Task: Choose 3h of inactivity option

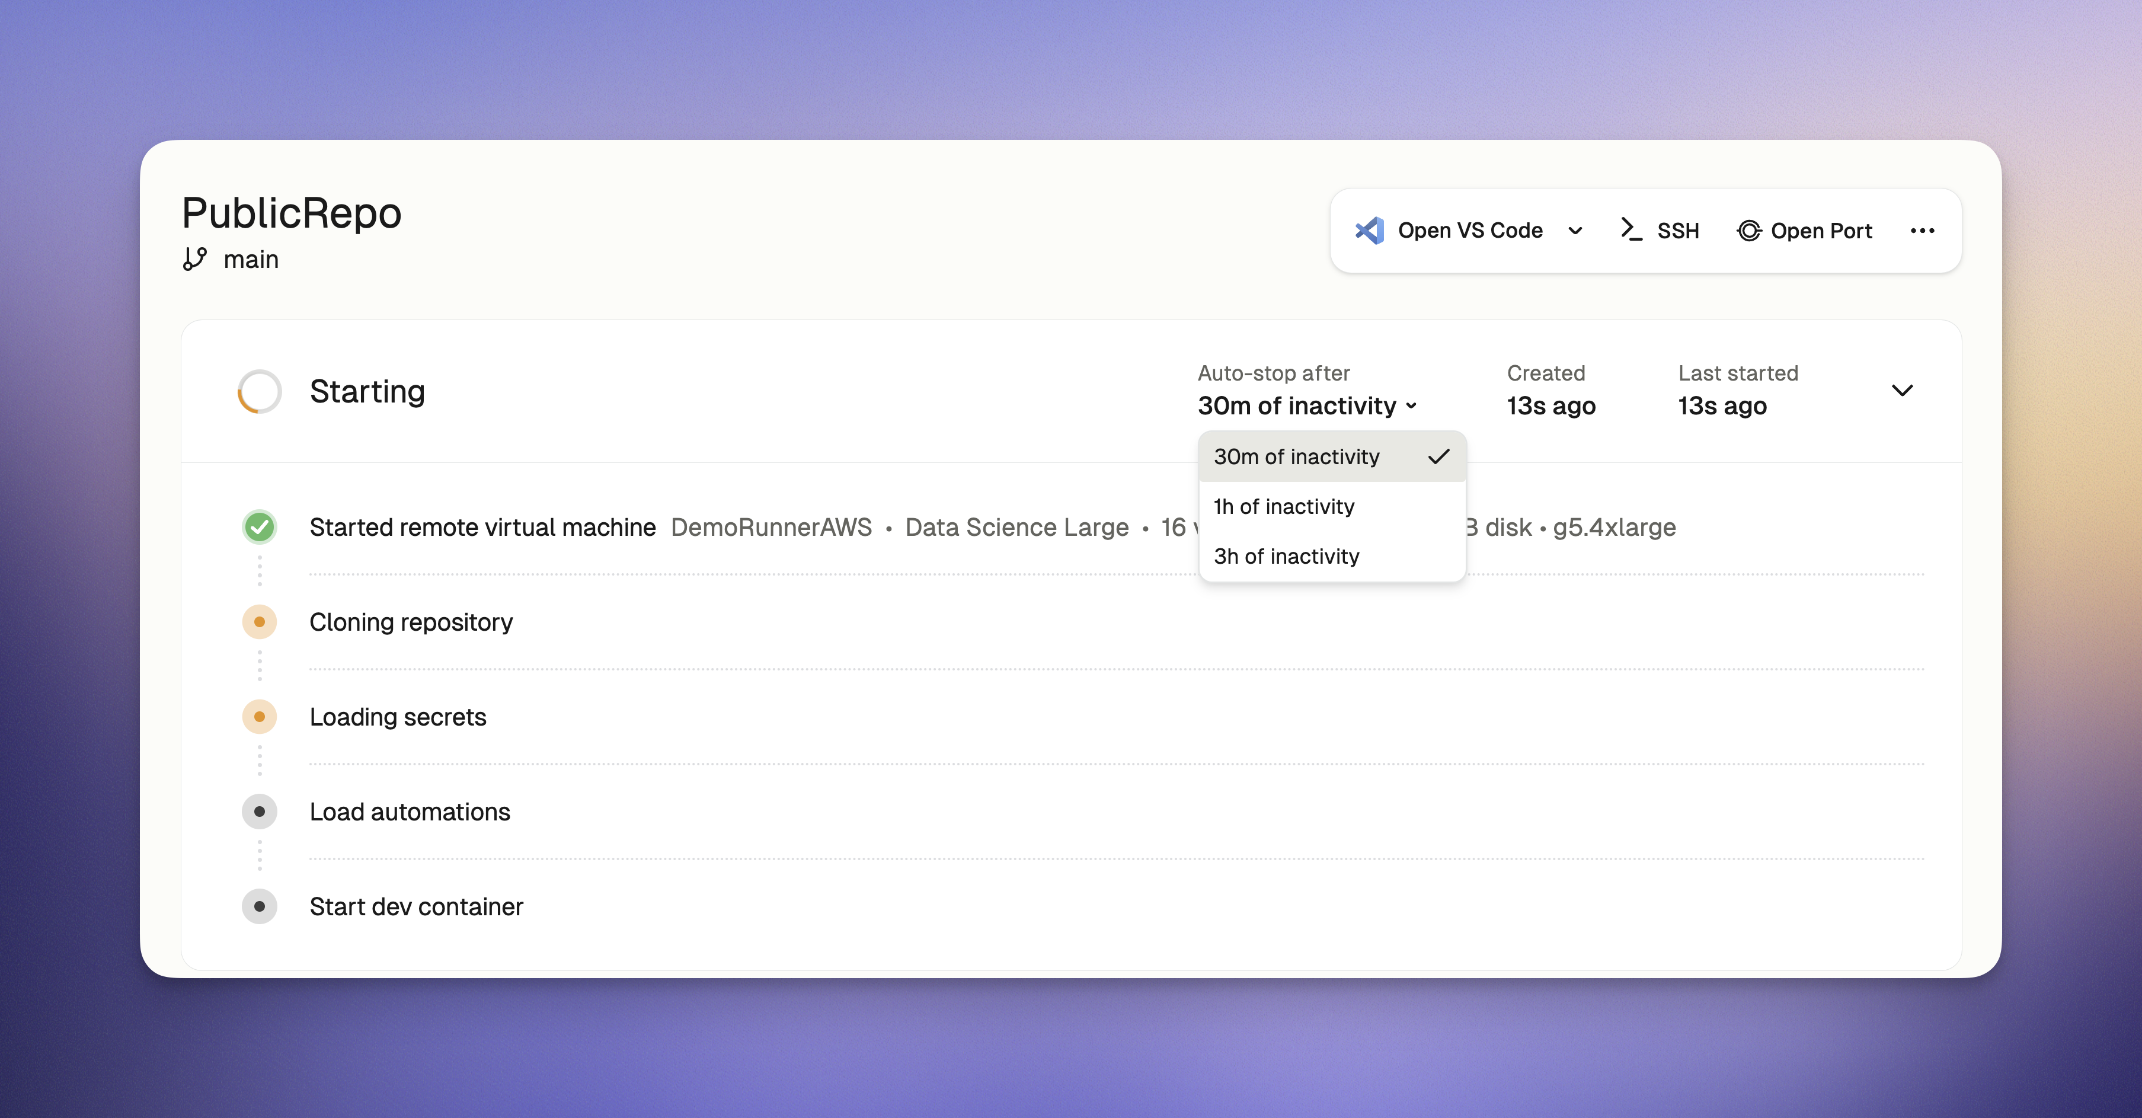Action: coord(1287,557)
